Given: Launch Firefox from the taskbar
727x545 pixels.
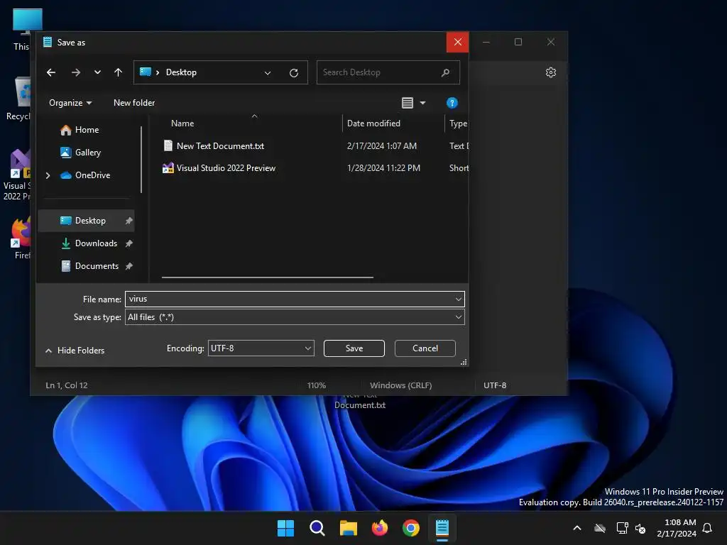Looking at the screenshot, I should pyautogui.click(x=380, y=528).
